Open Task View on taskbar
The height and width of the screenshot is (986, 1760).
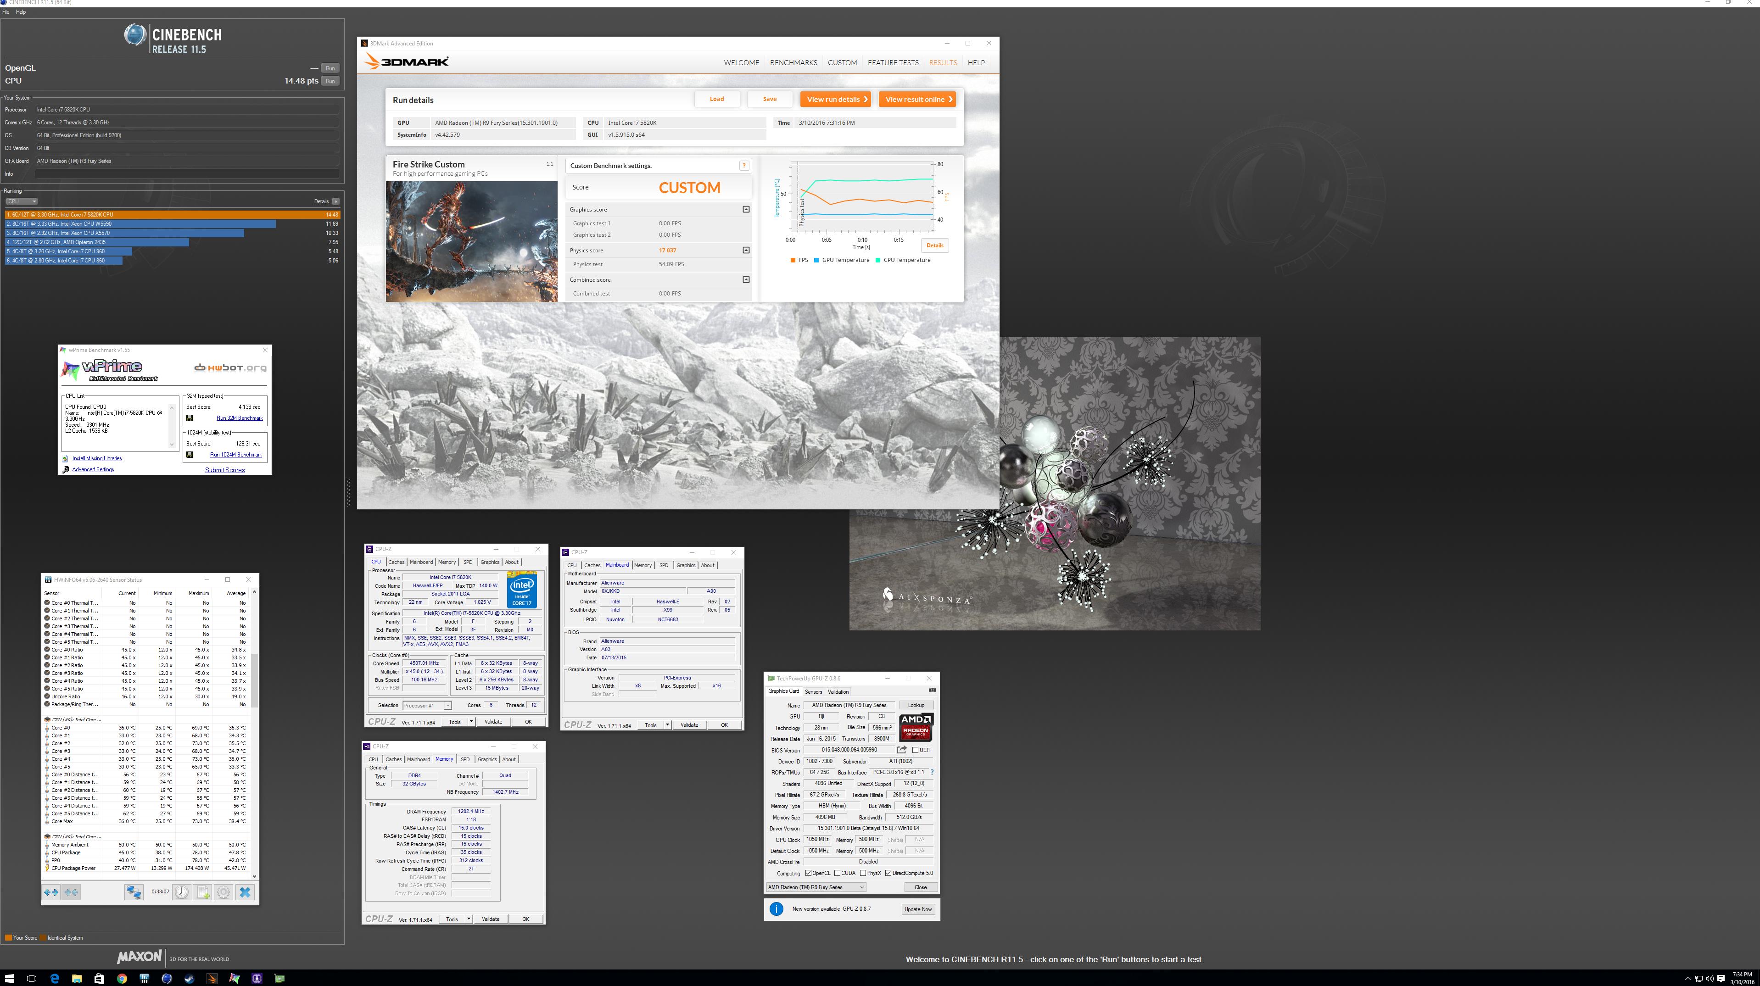coord(31,979)
